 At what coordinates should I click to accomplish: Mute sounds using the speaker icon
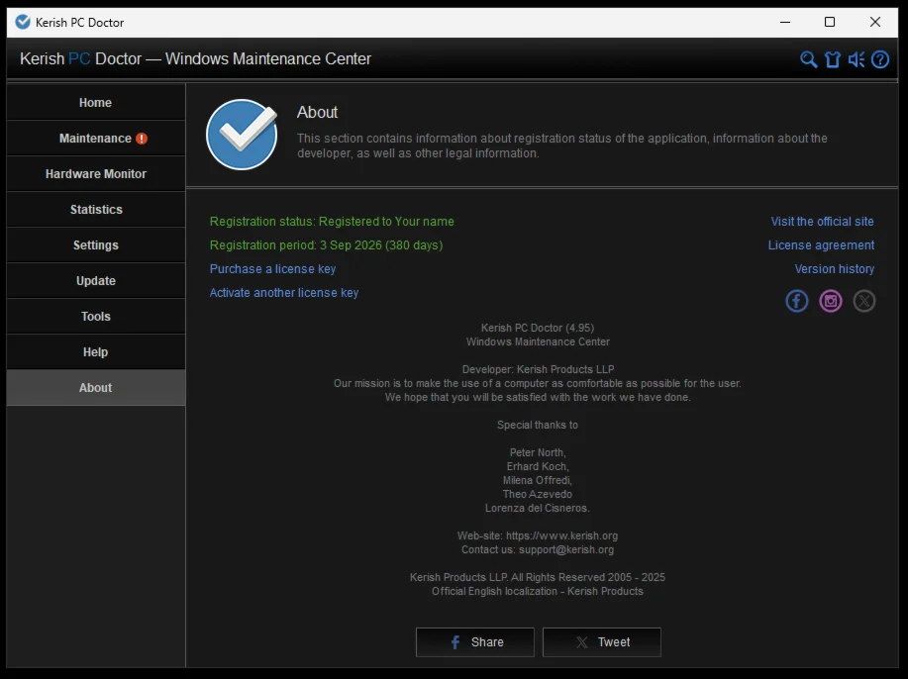857,59
